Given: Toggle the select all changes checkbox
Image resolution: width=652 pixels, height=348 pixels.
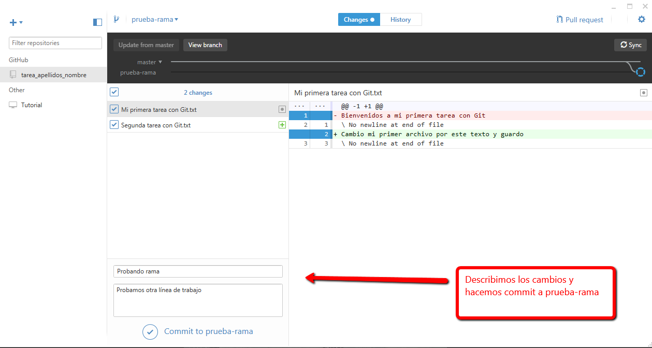Looking at the screenshot, I should tap(114, 92).
